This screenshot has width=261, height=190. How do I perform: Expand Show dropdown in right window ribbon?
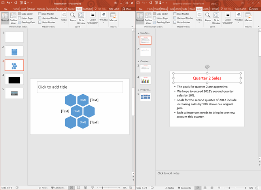tap(199, 18)
